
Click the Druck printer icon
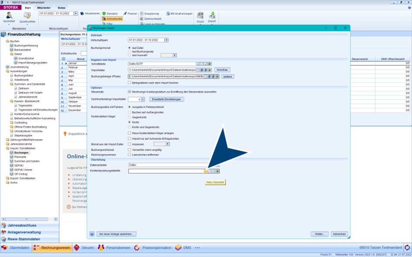click(200, 17)
